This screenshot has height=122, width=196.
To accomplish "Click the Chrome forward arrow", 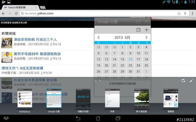I will [x=10, y=13].
